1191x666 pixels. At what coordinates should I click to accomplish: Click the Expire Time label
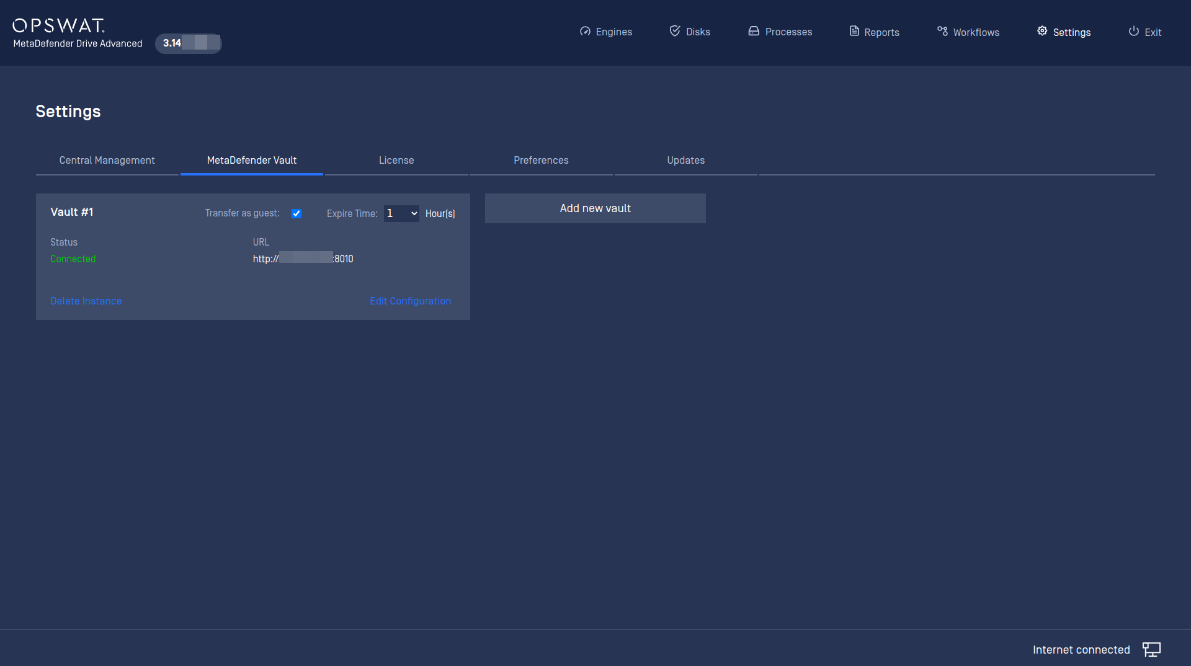352,214
